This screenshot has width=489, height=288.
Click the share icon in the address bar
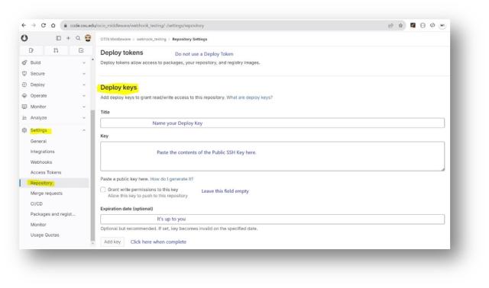[390, 25]
